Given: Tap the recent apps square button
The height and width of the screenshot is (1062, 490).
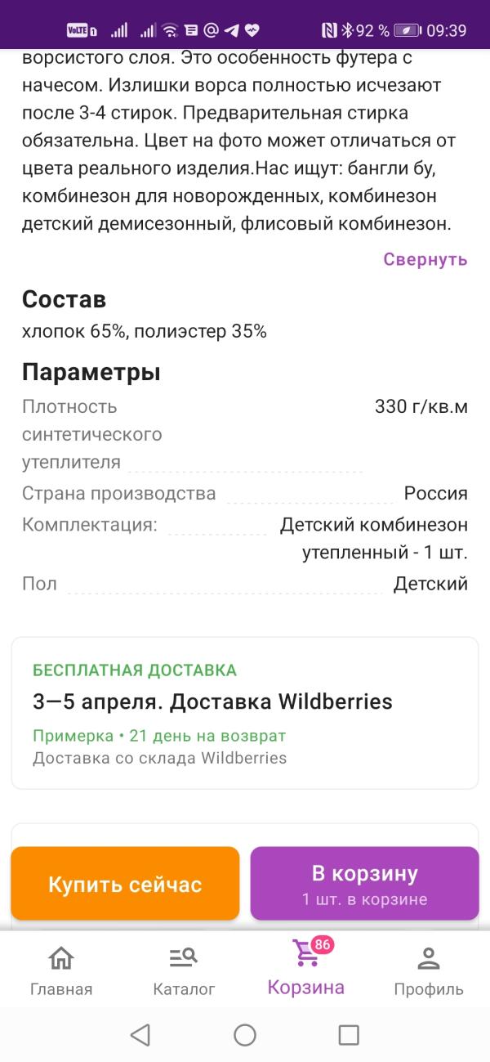Looking at the screenshot, I should 349,1035.
